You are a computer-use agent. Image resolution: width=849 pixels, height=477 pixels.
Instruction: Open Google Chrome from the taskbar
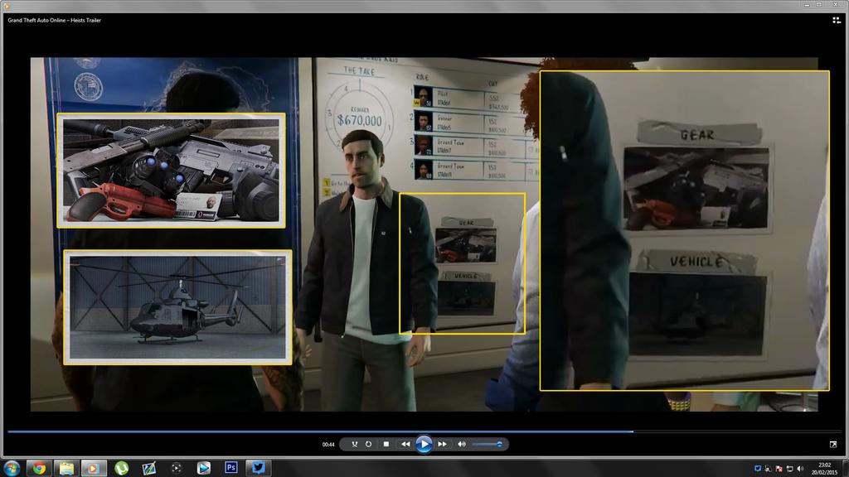(39, 468)
